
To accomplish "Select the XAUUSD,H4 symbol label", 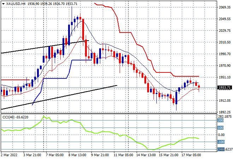I will point(16,4).
